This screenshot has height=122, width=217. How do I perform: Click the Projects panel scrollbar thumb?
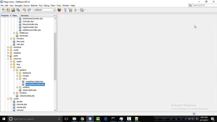[x=55, y=57]
